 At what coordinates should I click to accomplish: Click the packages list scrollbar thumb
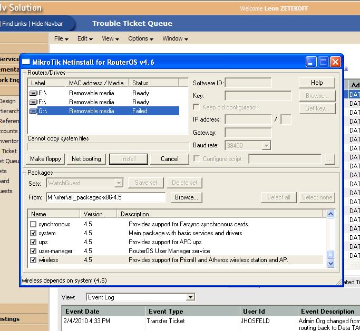(x=330, y=254)
